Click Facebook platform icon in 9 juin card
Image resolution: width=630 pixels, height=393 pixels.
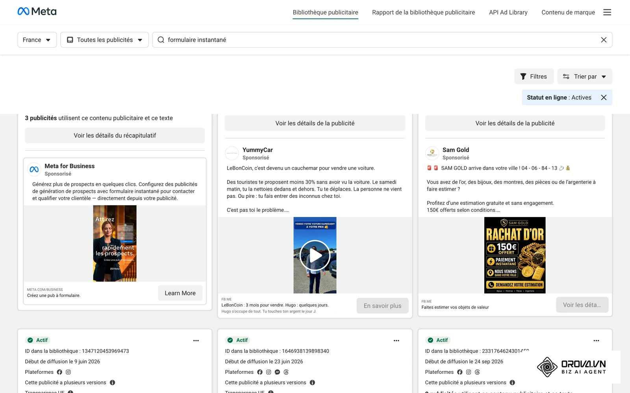[59, 372]
